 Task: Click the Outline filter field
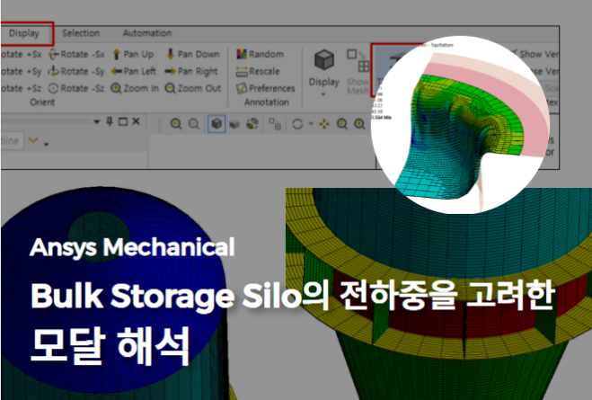coord(13,141)
